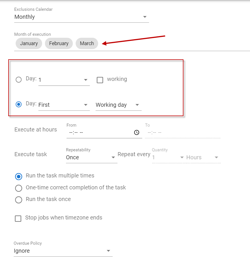Click the Repeat every label
The image size is (250, 270).
(134, 154)
